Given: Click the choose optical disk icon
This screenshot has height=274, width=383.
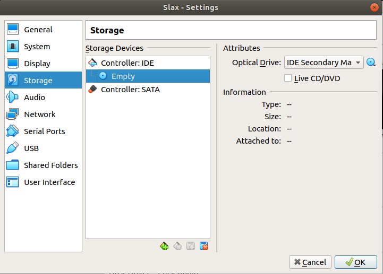Looking at the screenshot, I should click(x=371, y=62).
